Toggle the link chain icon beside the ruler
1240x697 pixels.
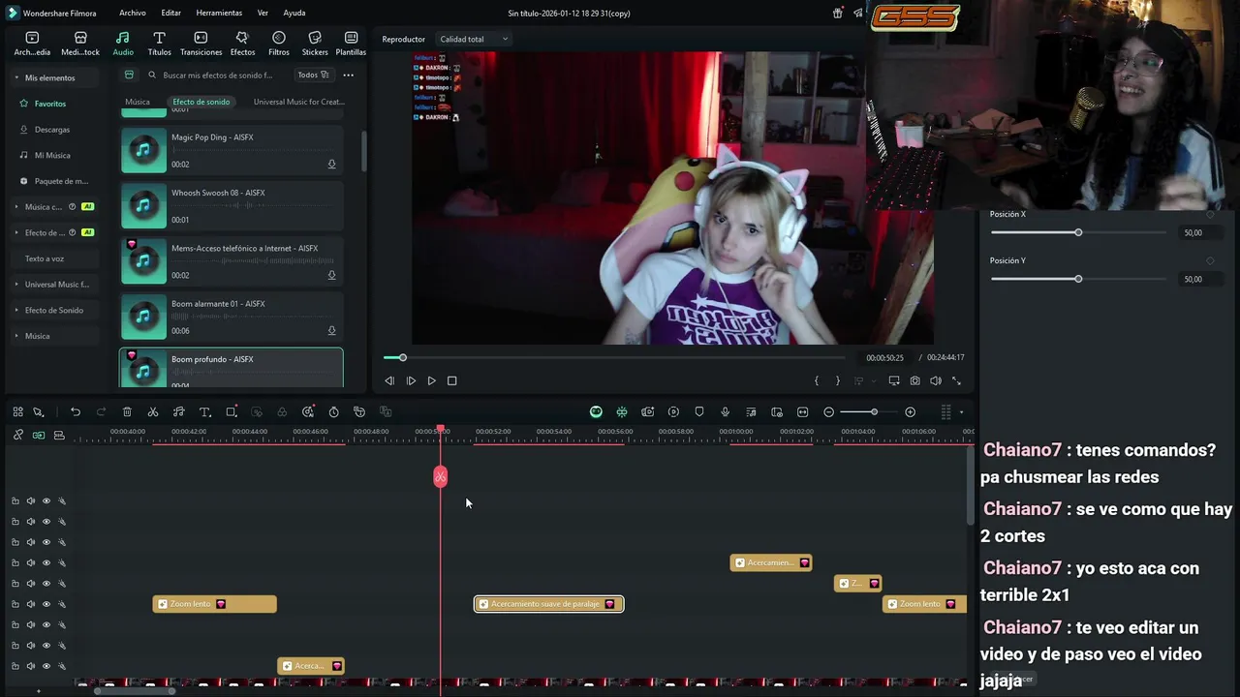point(17,436)
